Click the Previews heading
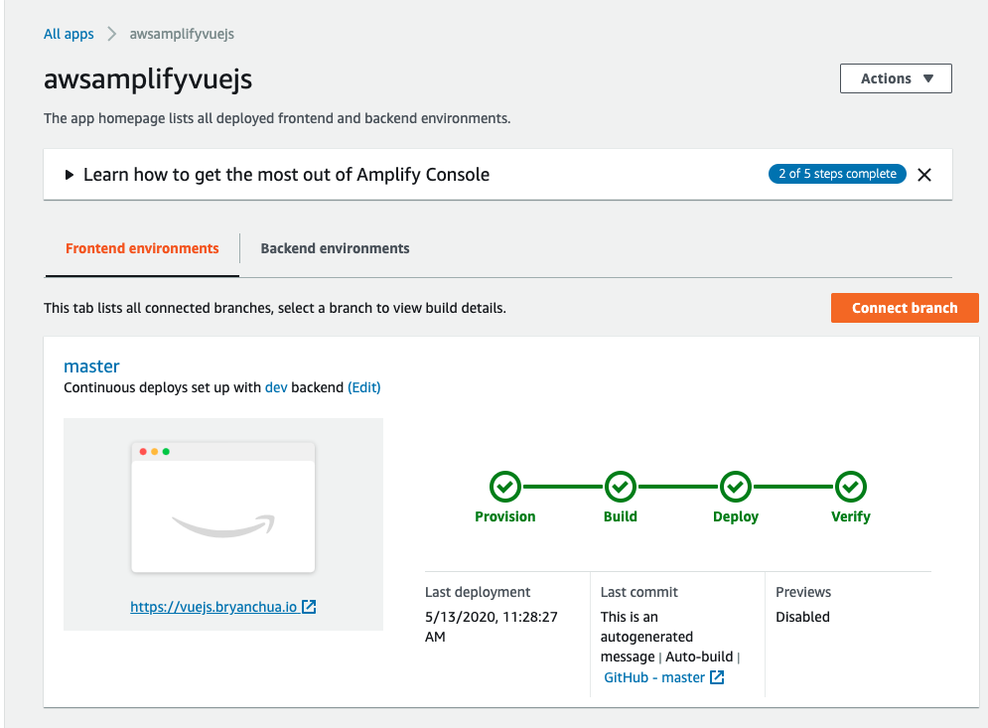 803,592
